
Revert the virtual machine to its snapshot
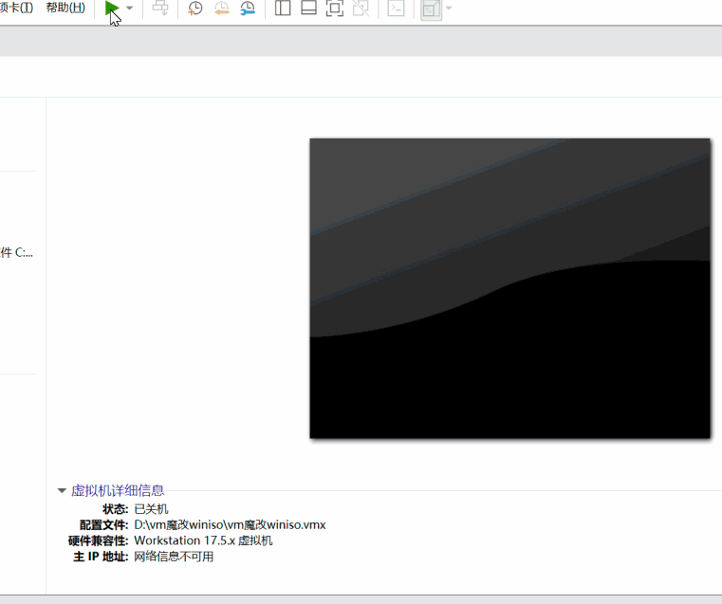click(x=222, y=9)
